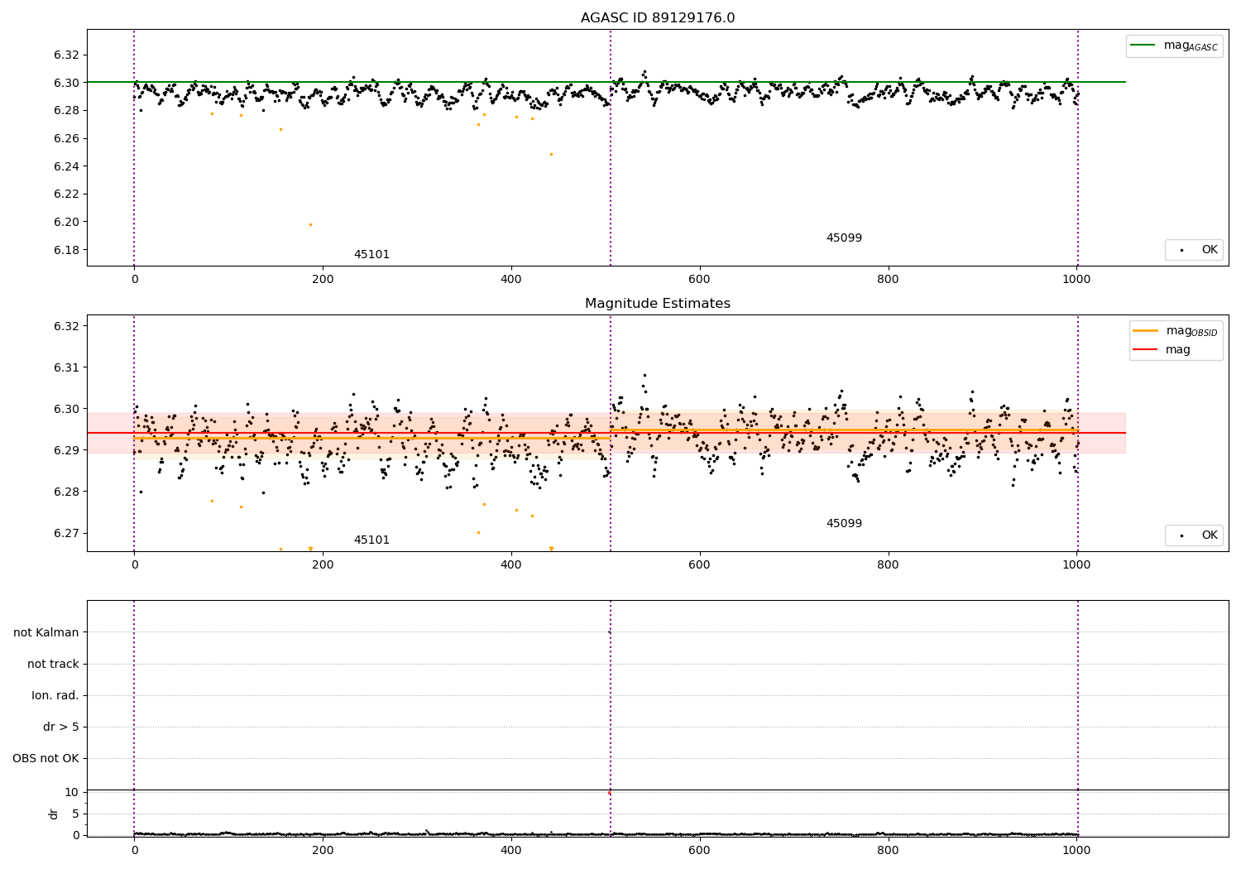The image size is (1241, 869).
Task: Click the title "AGASC ID 89129176.0"
Action: pyautogui.click(x=658, y=18)
